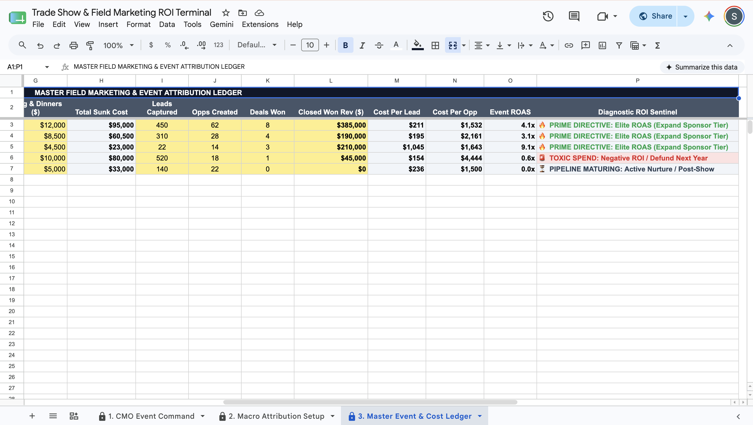Open the account avatar S
753x425 pixels.
coord(734,16)
